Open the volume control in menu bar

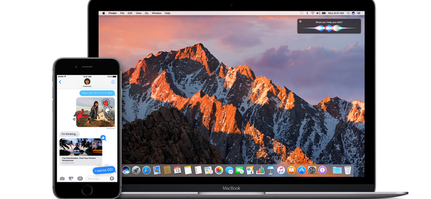click(x=318, y=13)
